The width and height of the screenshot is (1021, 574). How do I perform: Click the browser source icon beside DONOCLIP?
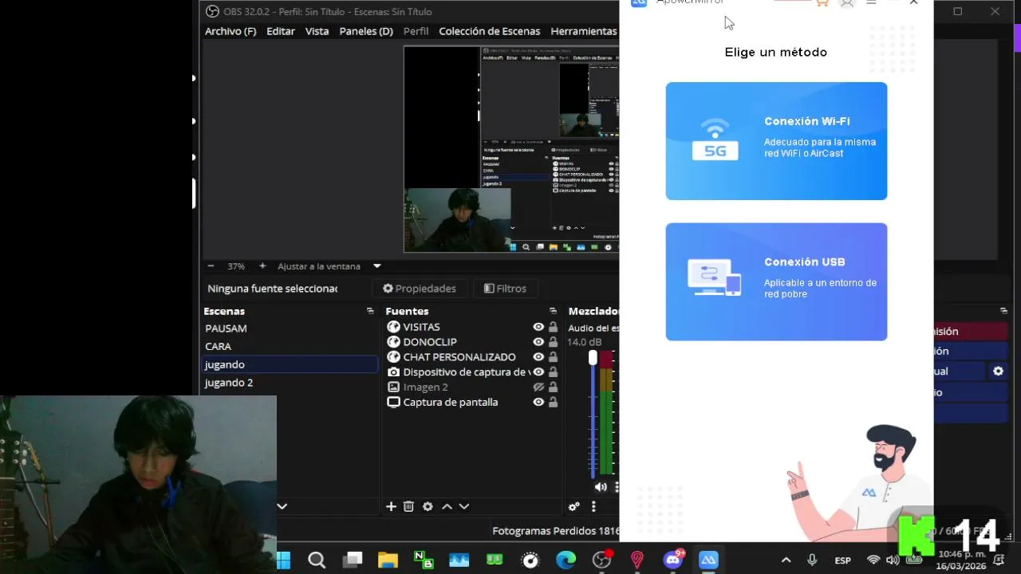click(393, 342)
